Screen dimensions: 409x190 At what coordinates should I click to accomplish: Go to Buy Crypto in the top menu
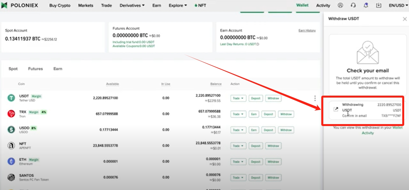(60, 5)
